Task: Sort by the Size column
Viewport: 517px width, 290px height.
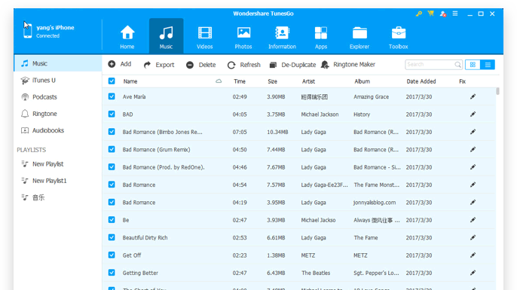Action: pos(272,81)
